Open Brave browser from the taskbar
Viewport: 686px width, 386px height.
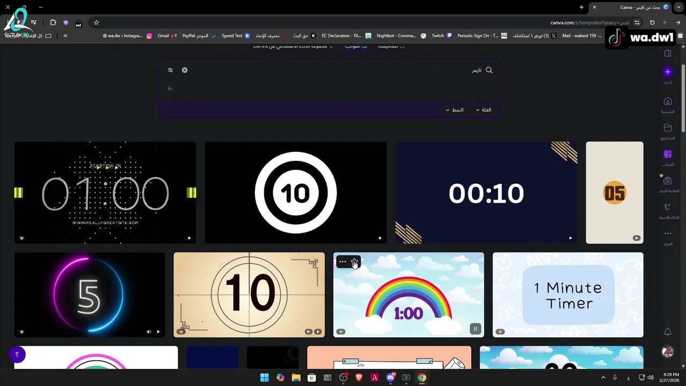point(359,377)
